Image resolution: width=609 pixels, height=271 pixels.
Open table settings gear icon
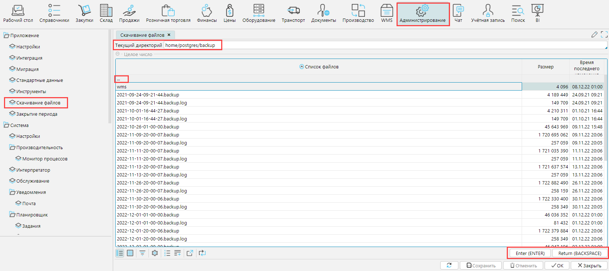point(155,253)
